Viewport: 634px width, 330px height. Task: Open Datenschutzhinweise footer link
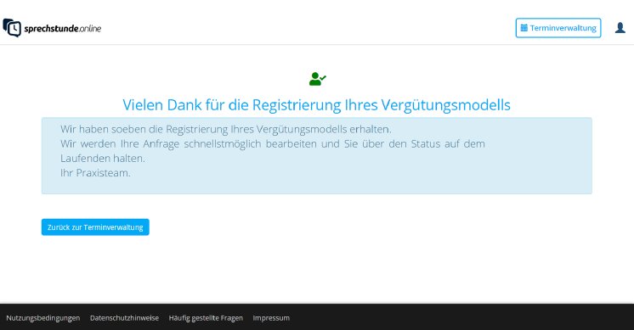pyautogui.click(x=124, y=318)
